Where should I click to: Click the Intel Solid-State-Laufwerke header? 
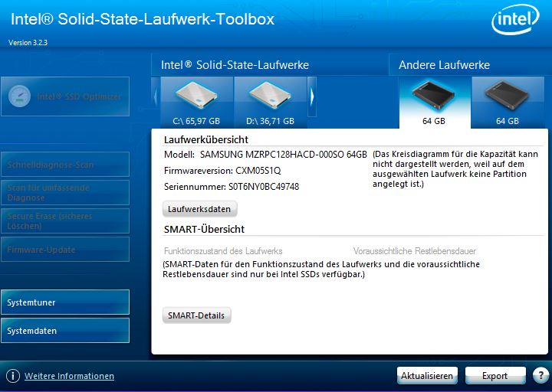click(x=235, y=64)
